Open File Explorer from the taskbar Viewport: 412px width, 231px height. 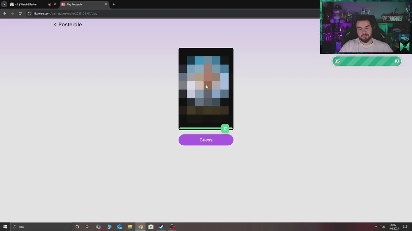click(x=130, y=227)
